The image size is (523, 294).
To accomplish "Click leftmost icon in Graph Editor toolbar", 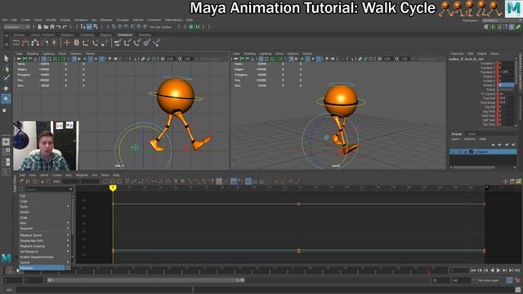I will [x=22, y=181].
